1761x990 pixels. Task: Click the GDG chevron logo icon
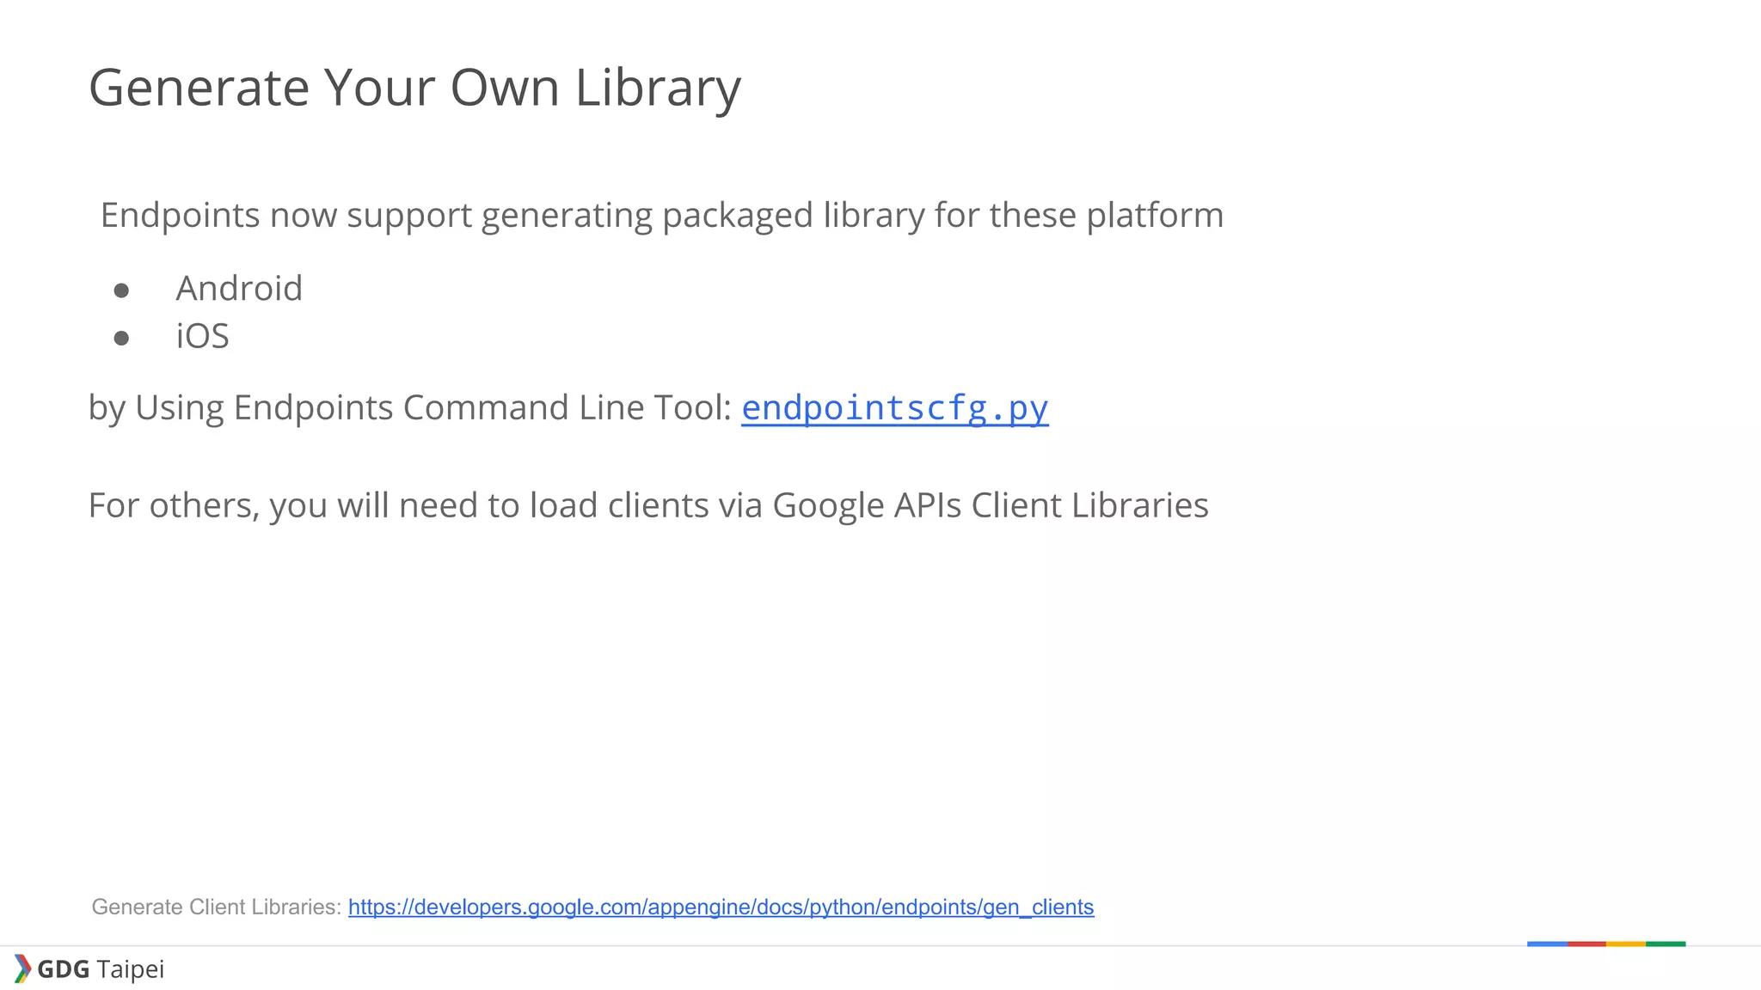[22, 969]
